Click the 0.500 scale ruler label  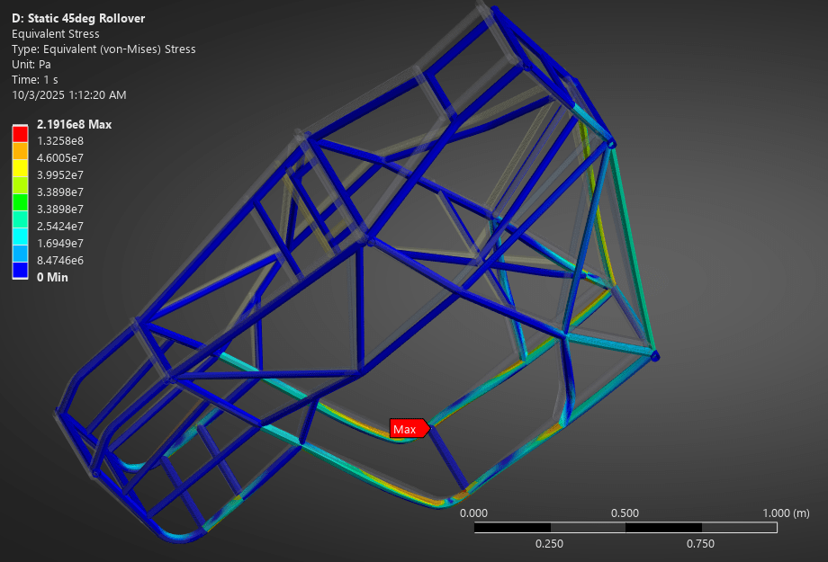pyautogui.click(x=625, y=513)
